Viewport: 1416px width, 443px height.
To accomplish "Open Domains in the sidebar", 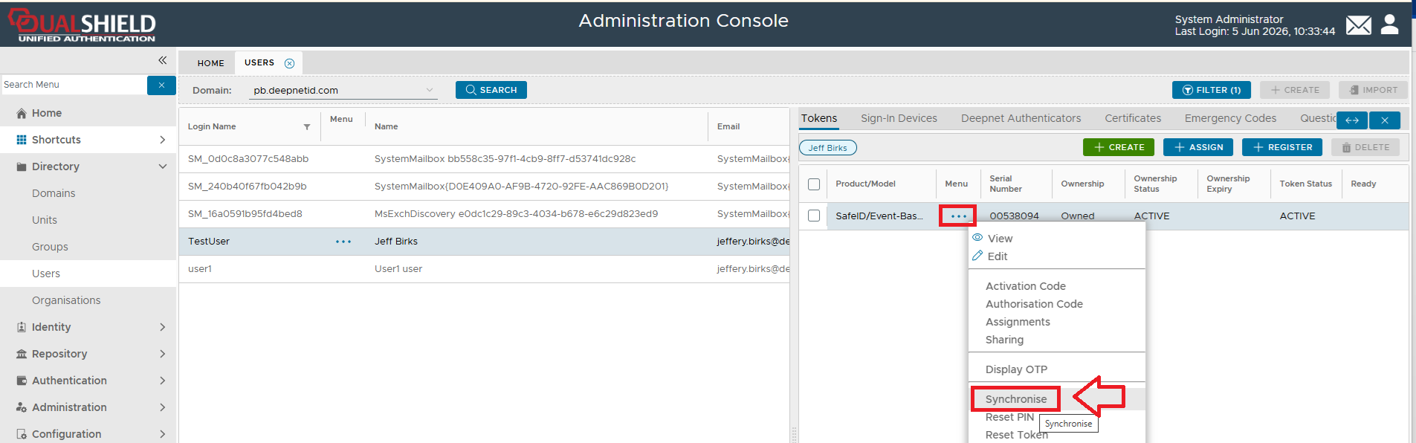I will point(54,193).
